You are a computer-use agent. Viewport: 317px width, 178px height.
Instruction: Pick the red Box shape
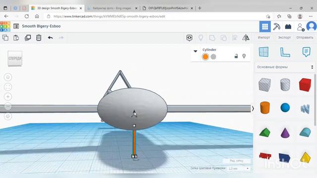(305, 85)
